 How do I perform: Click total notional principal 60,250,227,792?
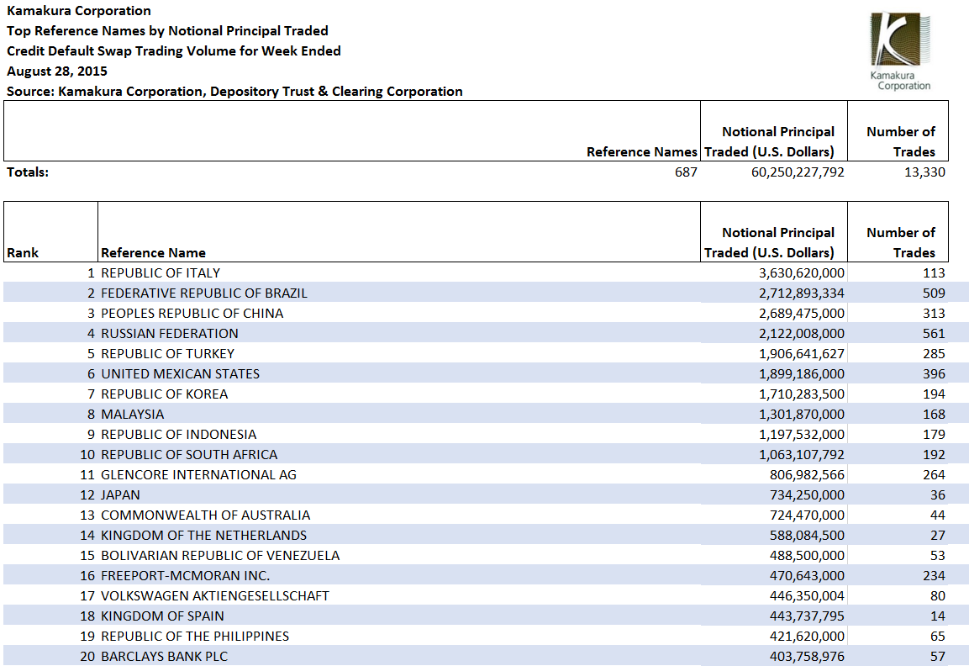[798, 172]
